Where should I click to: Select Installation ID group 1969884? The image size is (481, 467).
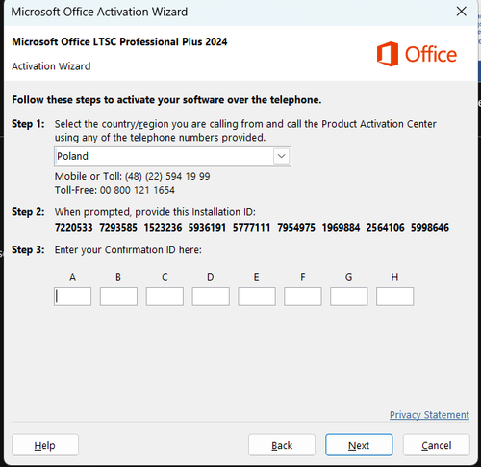[341, 228]
